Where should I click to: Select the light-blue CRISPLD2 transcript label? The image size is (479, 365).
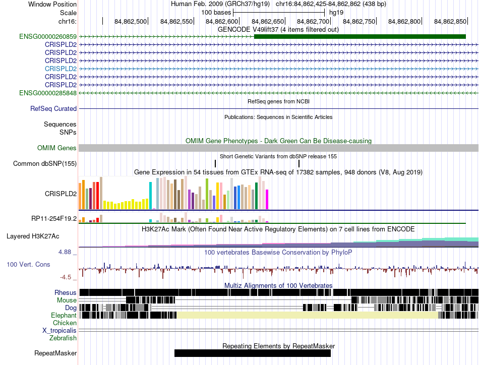pyautogui.click(x=61, y=69)
